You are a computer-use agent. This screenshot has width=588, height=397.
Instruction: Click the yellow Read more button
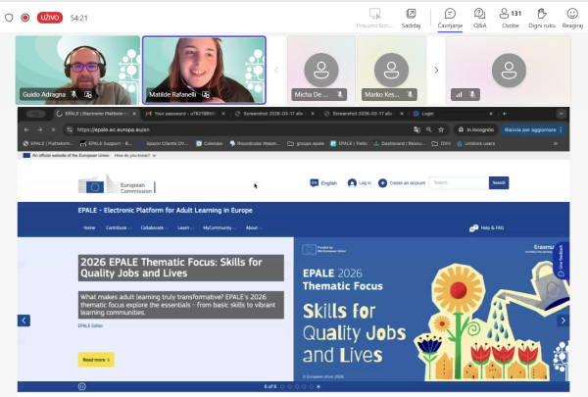pyautogui.click(x=96, y=360)
